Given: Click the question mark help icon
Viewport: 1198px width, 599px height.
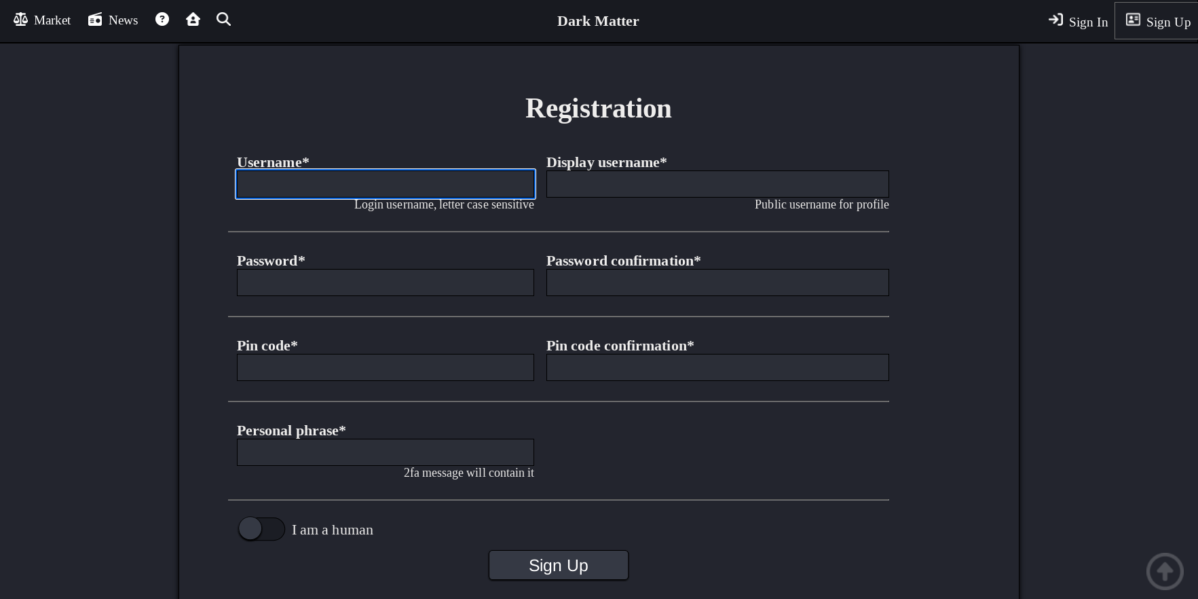Looking at the screenshot, I should point(162,19).
